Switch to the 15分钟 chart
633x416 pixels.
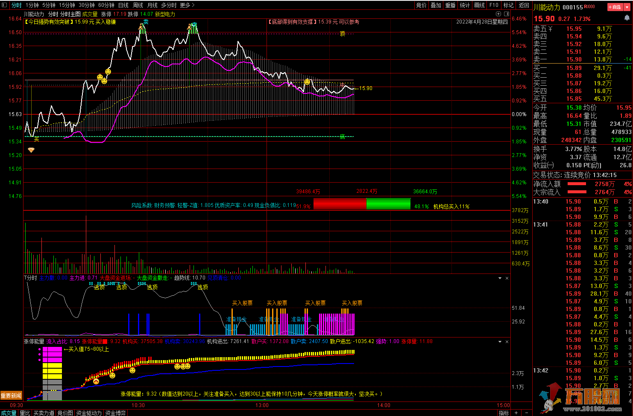67,5
